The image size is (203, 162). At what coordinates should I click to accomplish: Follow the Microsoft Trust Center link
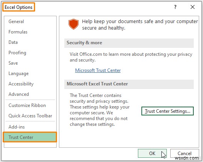click(98, 70)
